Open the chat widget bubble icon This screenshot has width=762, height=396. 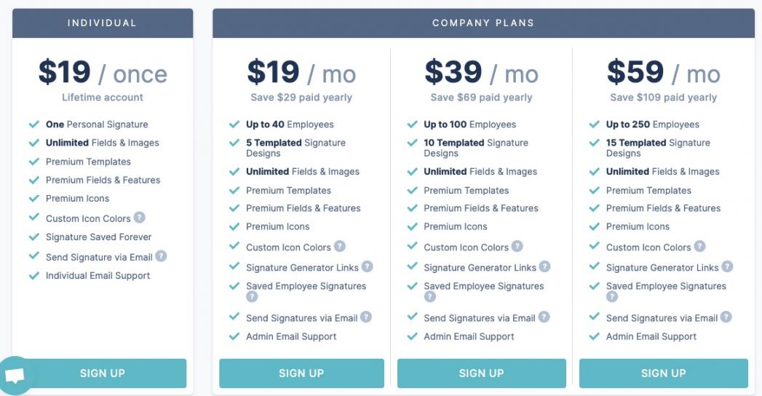click(15, 376)
